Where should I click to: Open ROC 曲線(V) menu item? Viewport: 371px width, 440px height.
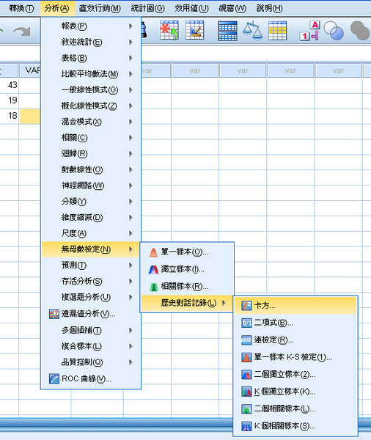pos(91,379)
